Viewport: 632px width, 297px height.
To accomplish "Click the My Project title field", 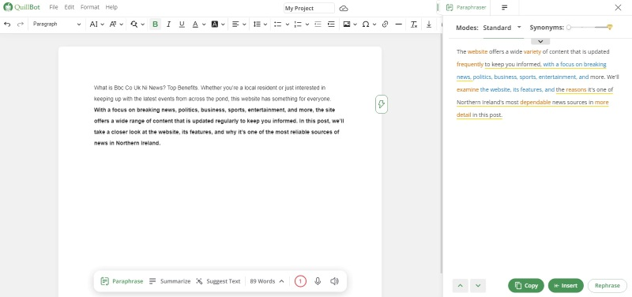I will 309,8.
